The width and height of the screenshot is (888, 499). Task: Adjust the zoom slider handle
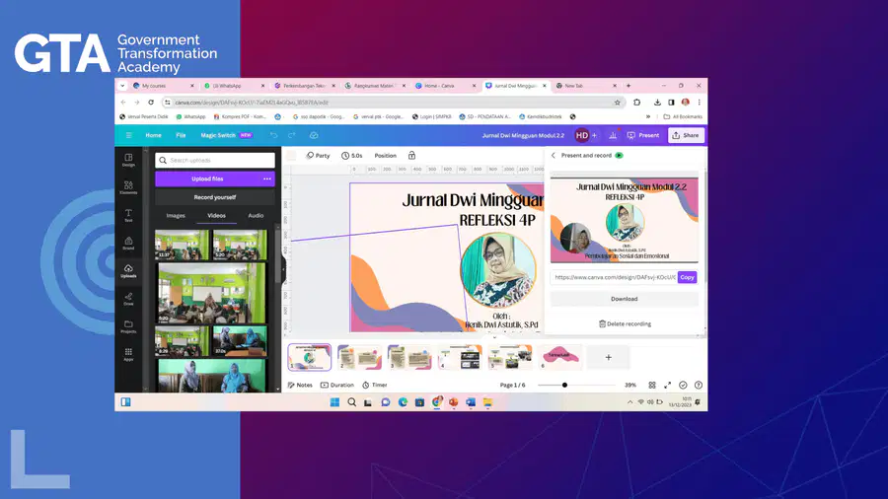[x=564, y=385]
